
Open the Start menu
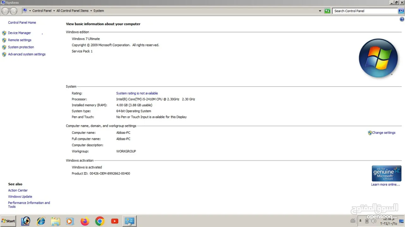[x=8, y=221]
